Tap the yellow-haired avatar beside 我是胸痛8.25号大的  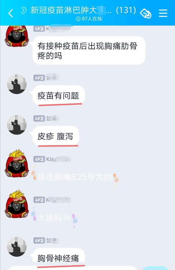17,163
